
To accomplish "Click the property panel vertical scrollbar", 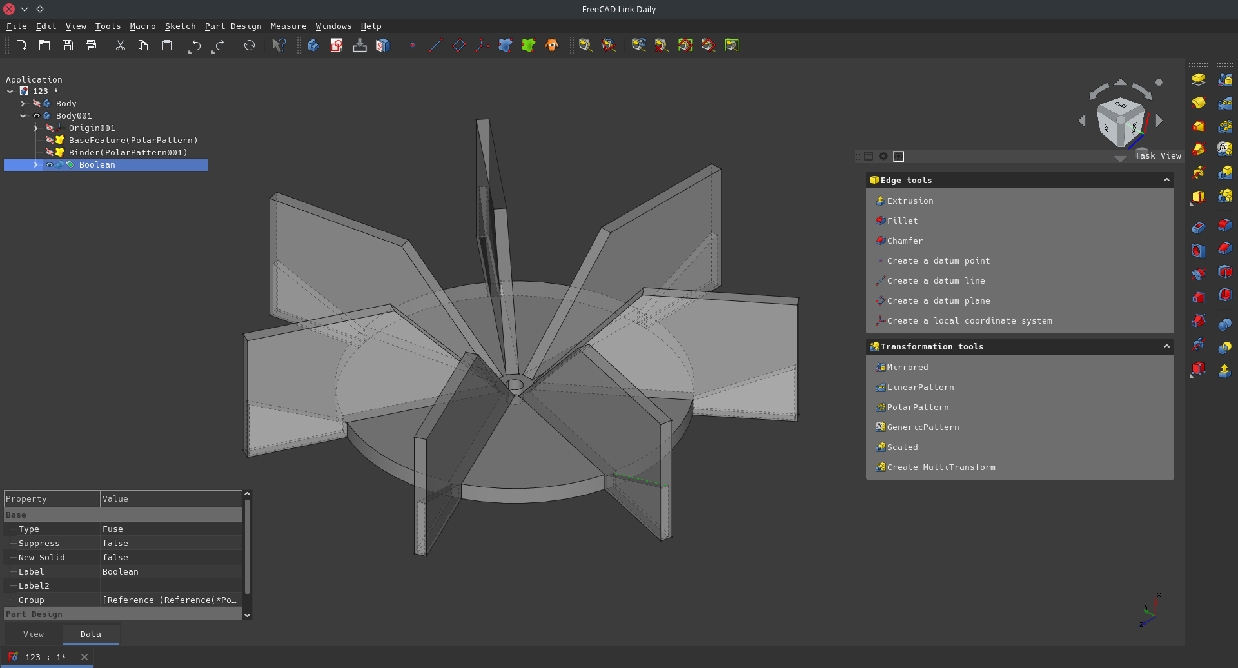I will pos(247,548).
